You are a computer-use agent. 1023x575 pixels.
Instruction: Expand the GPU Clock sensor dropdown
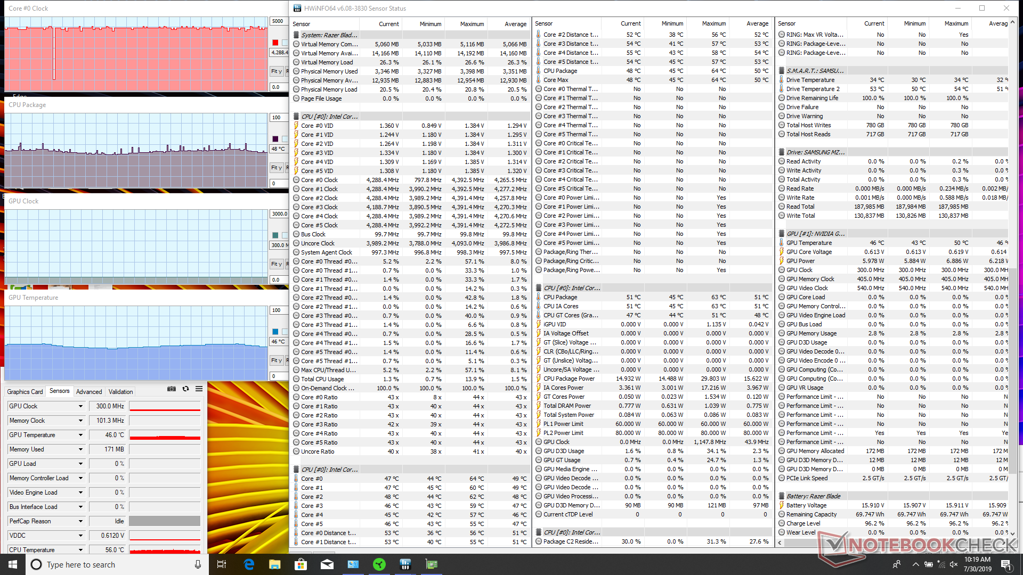pyautogui.click(x=80, y=406)
